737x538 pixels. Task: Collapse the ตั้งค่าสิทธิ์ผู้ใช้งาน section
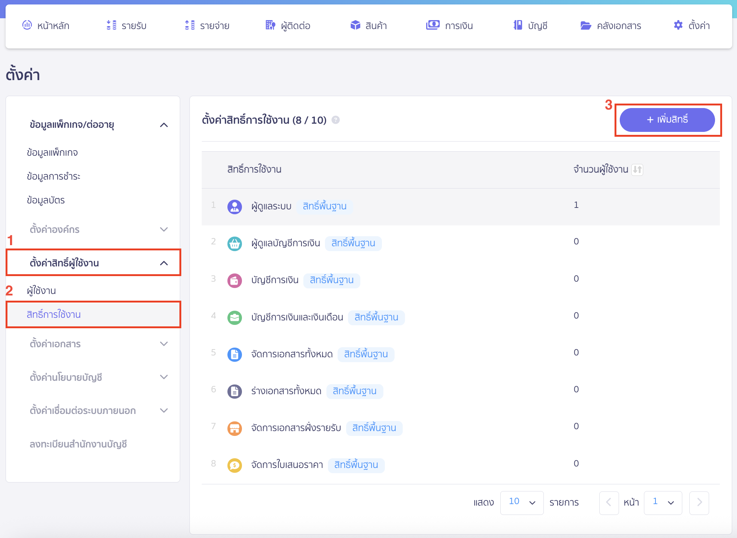tap(164, 263)
